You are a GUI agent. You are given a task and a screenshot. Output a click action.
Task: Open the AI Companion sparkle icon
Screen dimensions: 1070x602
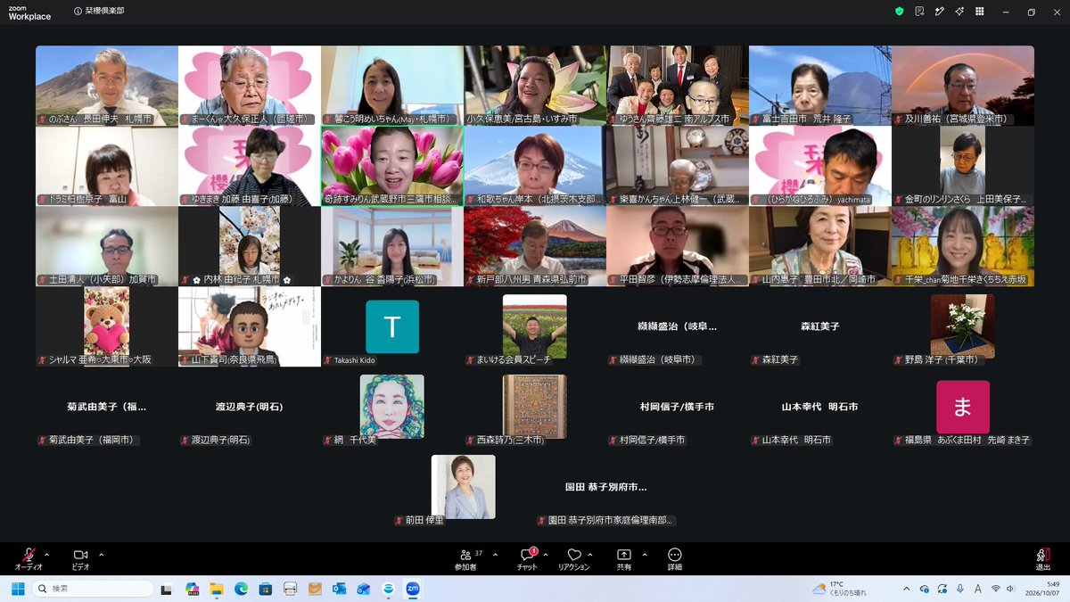959,12
